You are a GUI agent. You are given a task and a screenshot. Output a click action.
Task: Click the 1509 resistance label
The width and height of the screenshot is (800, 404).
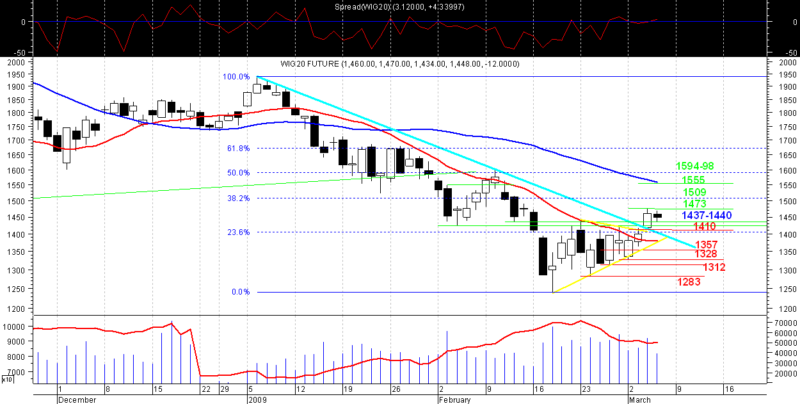[x=694, y=192]
